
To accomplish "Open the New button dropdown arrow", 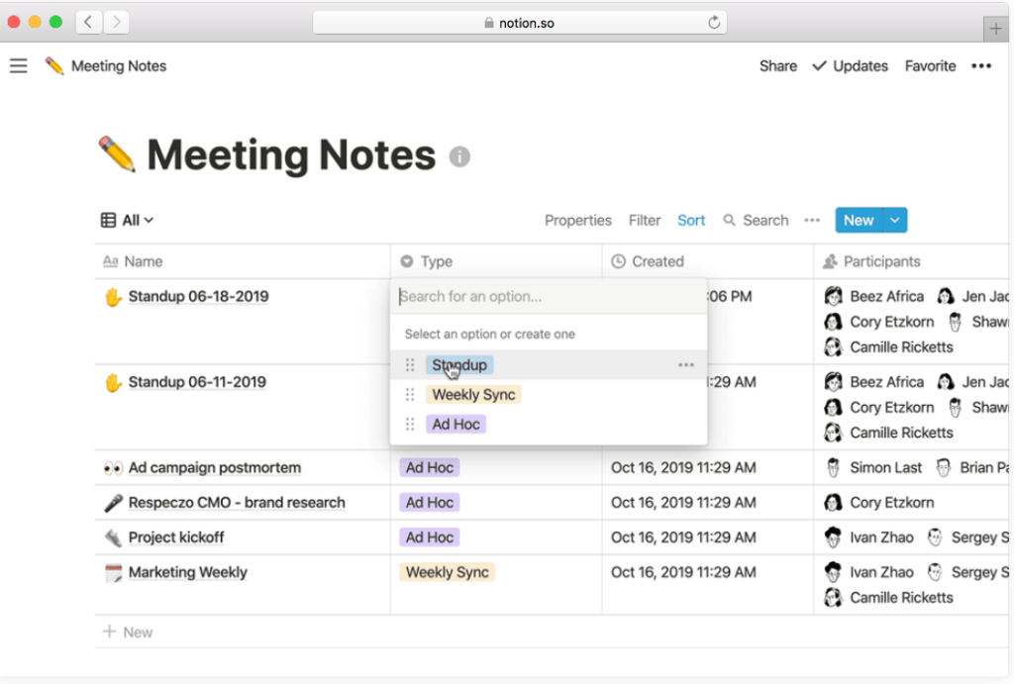I will (894, 220).
